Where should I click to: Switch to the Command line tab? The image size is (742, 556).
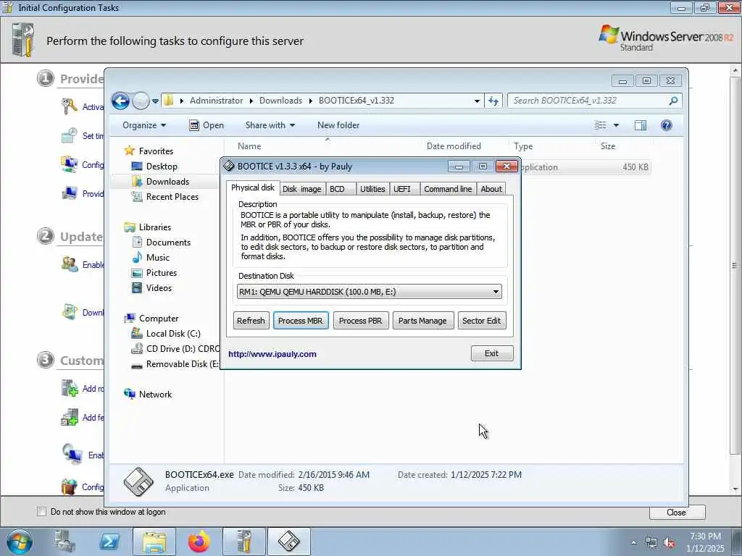(448, 189)
